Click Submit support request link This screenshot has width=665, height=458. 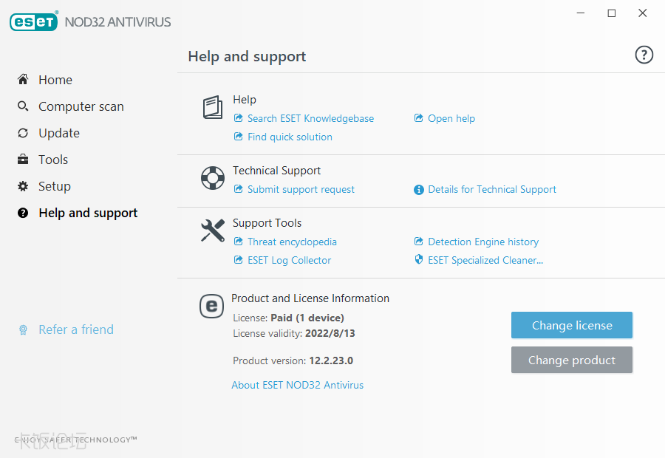301,189
